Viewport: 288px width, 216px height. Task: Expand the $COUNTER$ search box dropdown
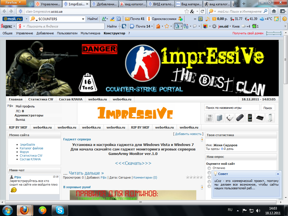pos(83,19)
